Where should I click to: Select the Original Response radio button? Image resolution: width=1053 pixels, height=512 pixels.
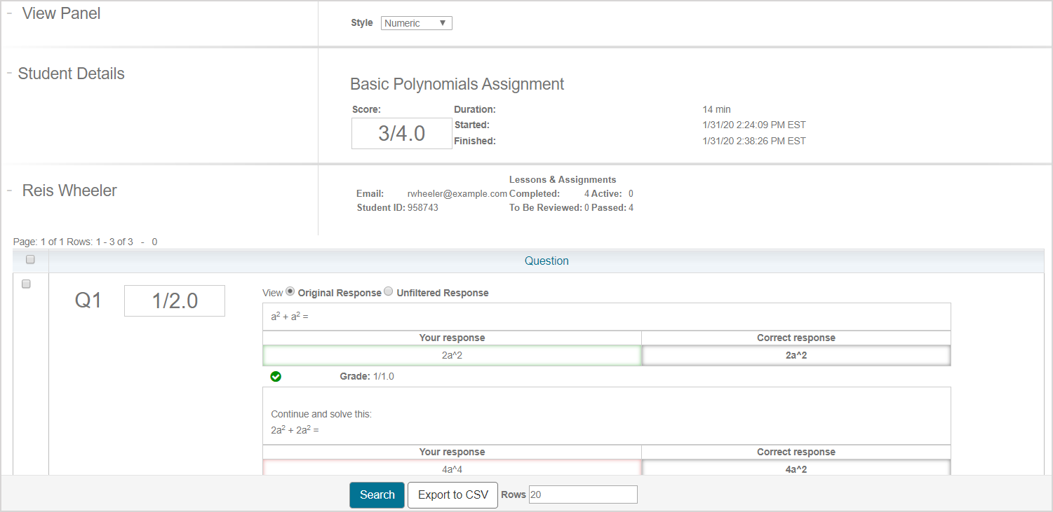(x=290, y=292)
